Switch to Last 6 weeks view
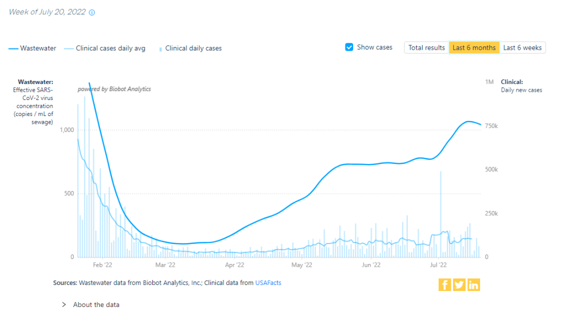The image size is (564, 328). (x=522, y=48)
